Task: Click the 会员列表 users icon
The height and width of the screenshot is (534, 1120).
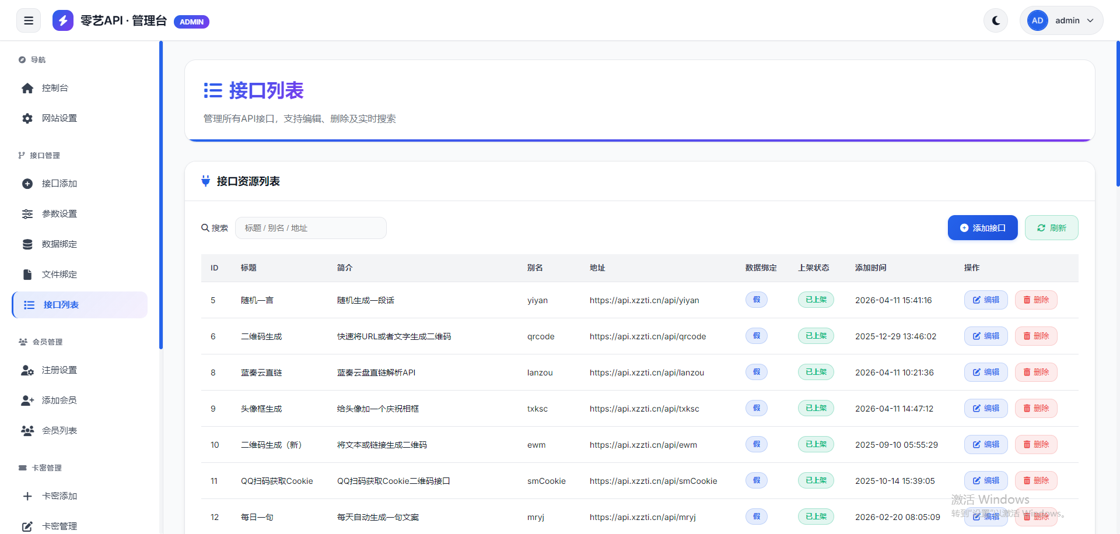Action: pos(27,431)
